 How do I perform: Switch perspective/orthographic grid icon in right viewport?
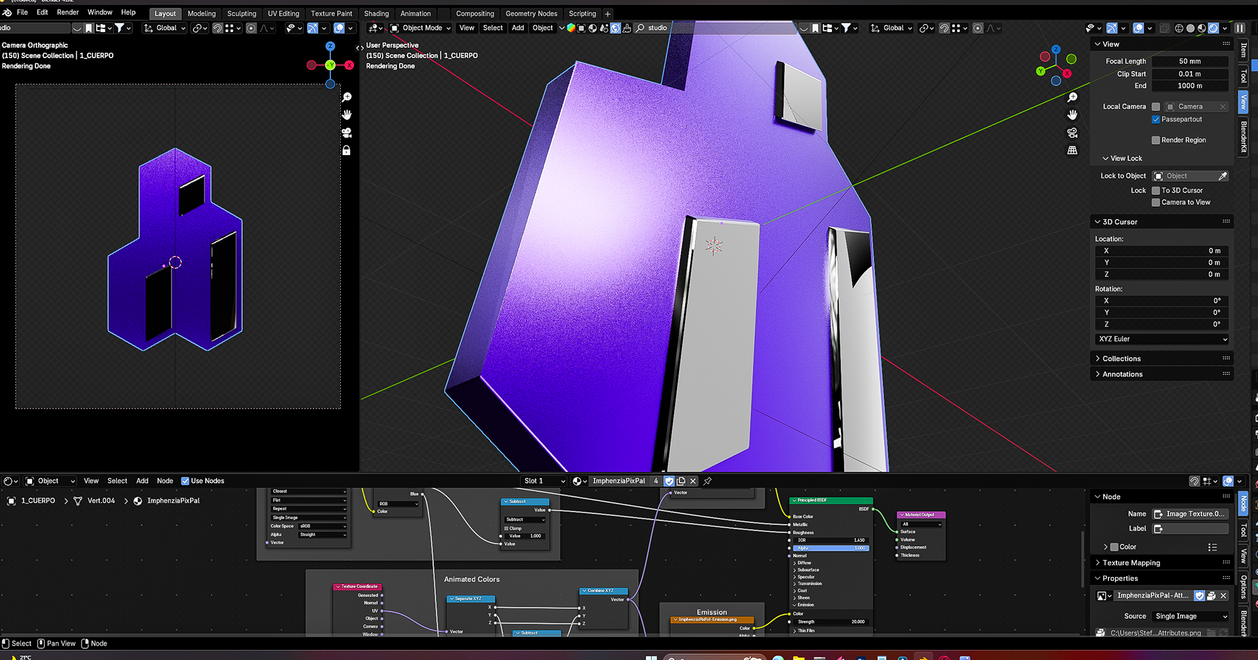pos(1073,150)
